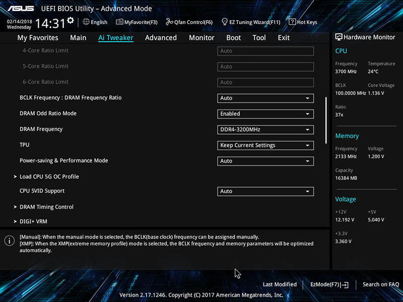Click the Qfan Control fan icon
Viewport: 403px width, 302px height.
tap(169, 22)
